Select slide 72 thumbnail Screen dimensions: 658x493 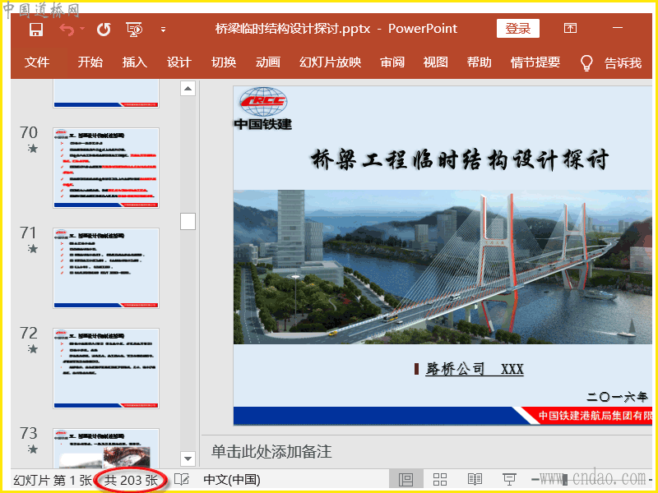pos(106,368)
